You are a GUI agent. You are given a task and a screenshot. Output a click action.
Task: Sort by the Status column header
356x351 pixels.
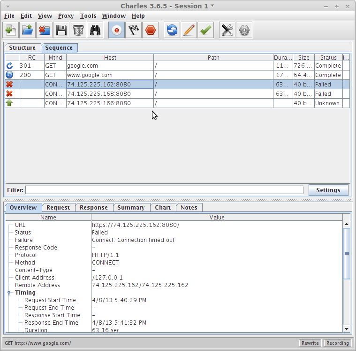[328, 57]
